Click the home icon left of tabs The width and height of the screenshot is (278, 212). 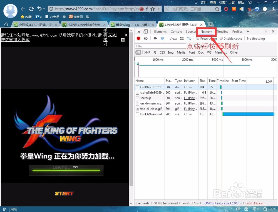[x=6, y=24]
